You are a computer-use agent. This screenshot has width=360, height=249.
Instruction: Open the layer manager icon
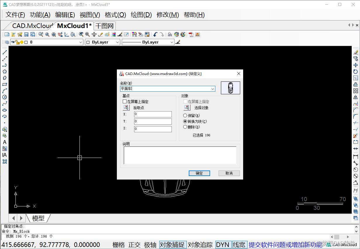tap(7, 42)
